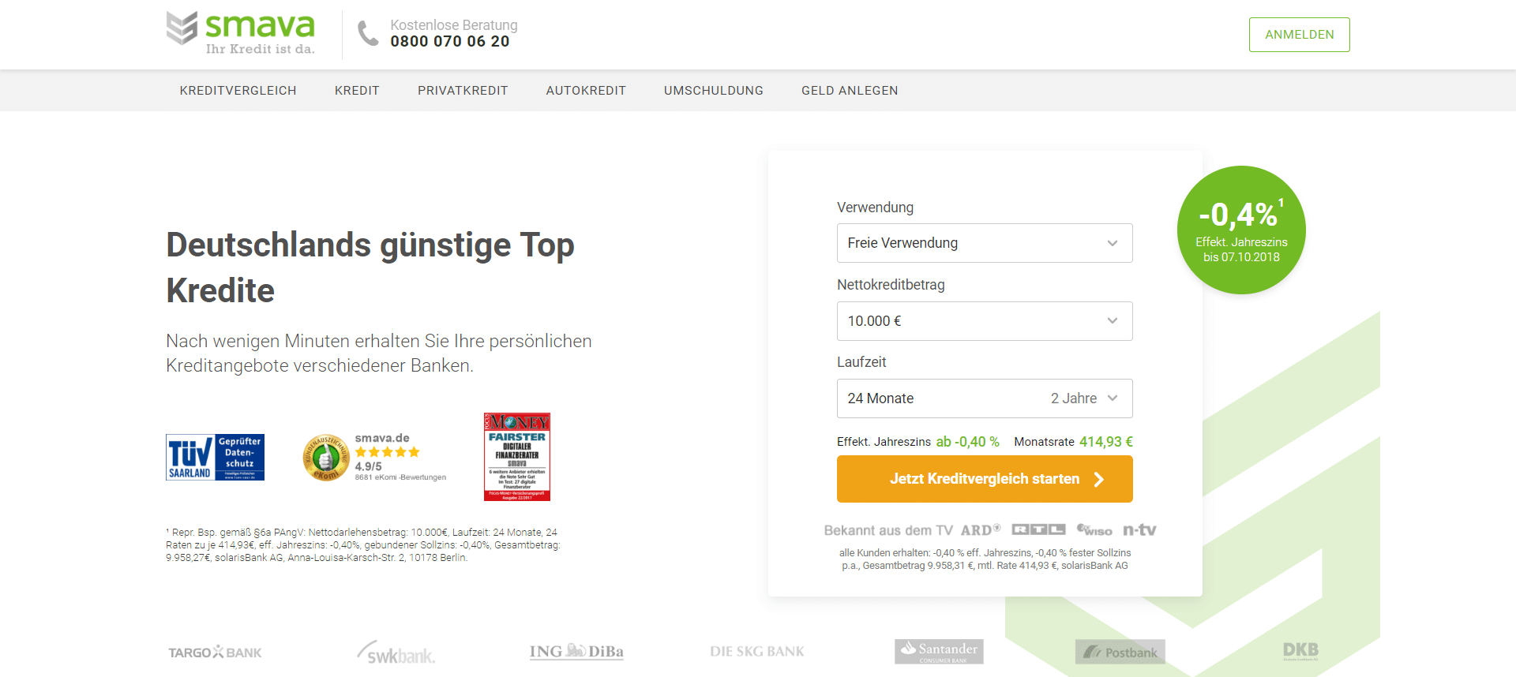Click the Kostenlose Beratung label
This screenshot has height=677, width=1516.
pyautogui.click(x=454, y=25)
